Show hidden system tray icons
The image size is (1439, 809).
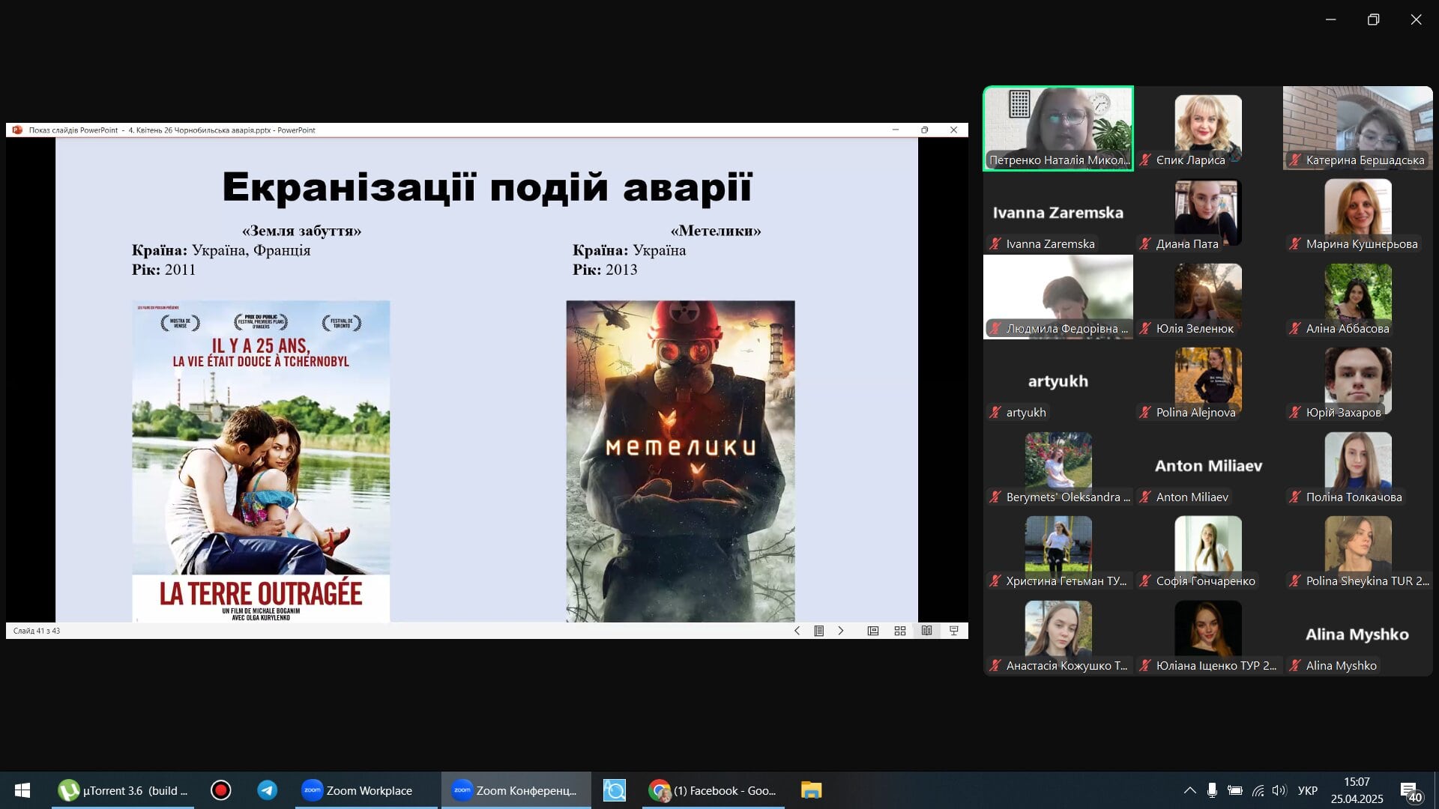(1189, 790)
